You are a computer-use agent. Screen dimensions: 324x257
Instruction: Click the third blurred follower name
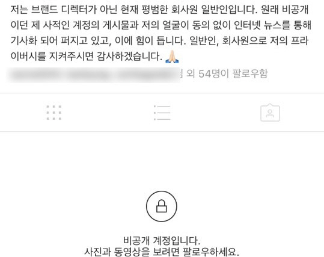[x=148, y=75]
